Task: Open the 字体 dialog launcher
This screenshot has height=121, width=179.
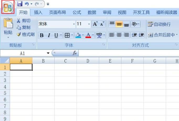Action: pyautogui.click(x=104, y=44)
